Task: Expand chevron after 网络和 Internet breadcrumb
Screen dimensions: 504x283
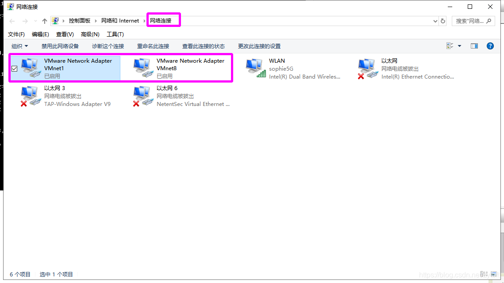Action: (144, 21)
